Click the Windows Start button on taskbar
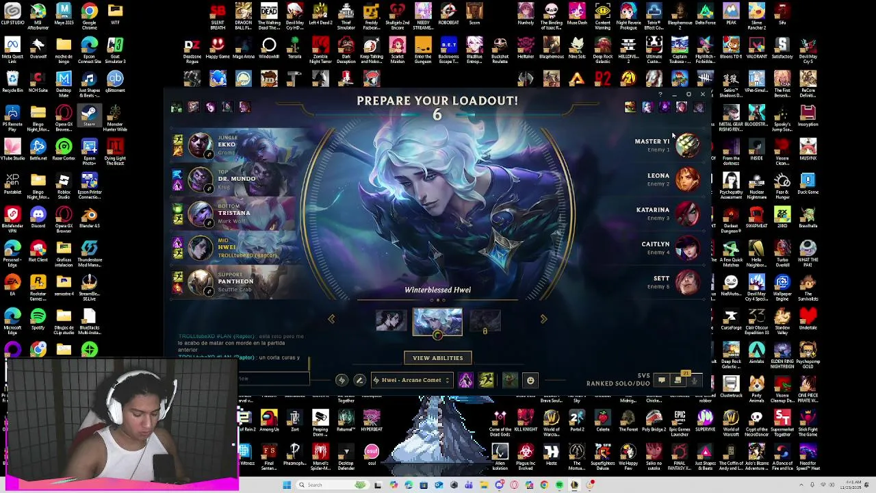Image resolution: width=876 pixels, height=493 pixels. click(x=287, y=485)
